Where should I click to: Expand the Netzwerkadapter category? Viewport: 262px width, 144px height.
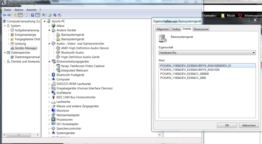[x=49, y=115]
